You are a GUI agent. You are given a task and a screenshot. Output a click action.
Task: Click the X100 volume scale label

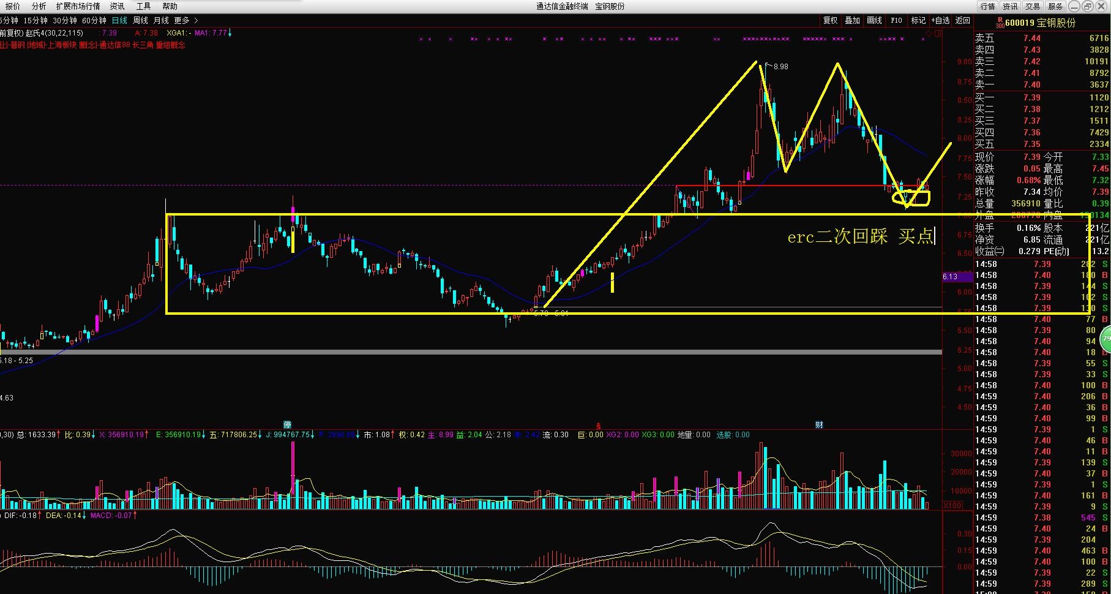coord(952,505)
